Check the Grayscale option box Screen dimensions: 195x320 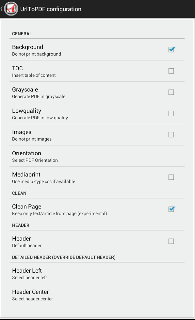click(171, 92)
